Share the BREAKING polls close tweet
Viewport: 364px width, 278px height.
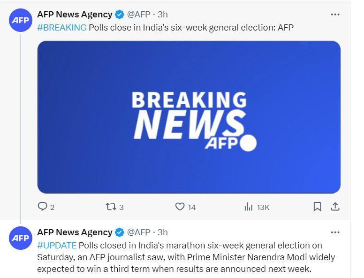(x=335, y=207)
